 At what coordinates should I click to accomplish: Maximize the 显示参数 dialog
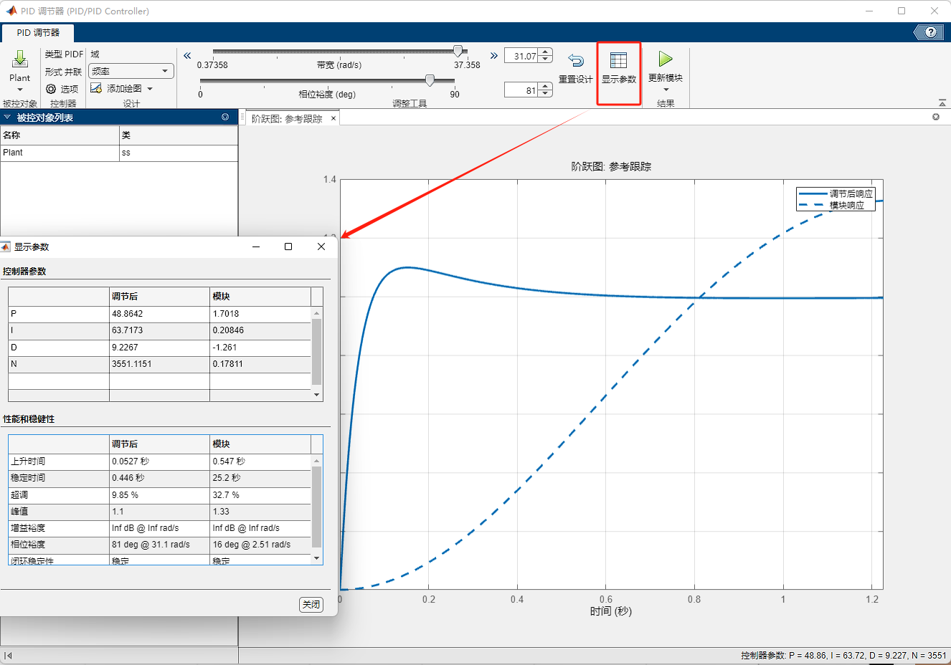pyautogui.click(x=288, y=247)
